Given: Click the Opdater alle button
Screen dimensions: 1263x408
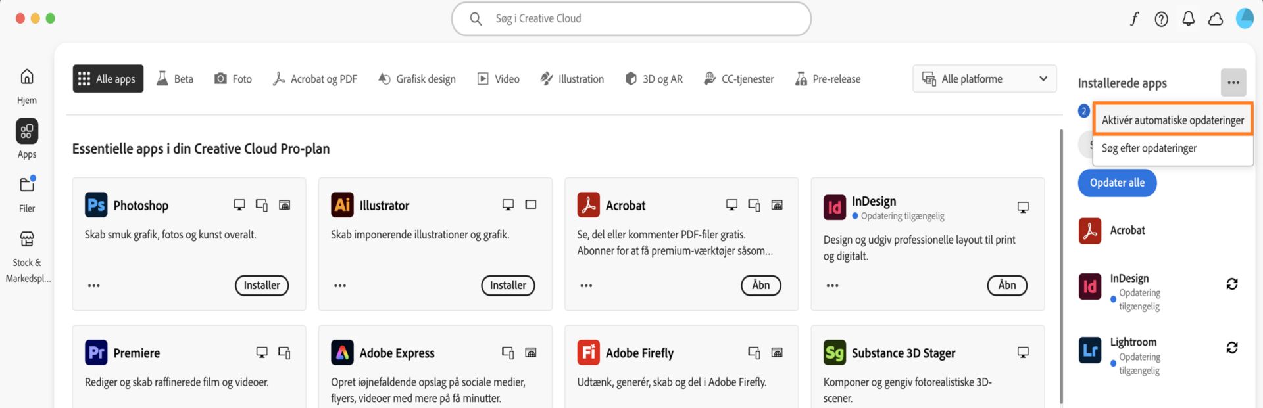Looking at the screenshot, I should pyautogui.click(x=1117, y=183).
